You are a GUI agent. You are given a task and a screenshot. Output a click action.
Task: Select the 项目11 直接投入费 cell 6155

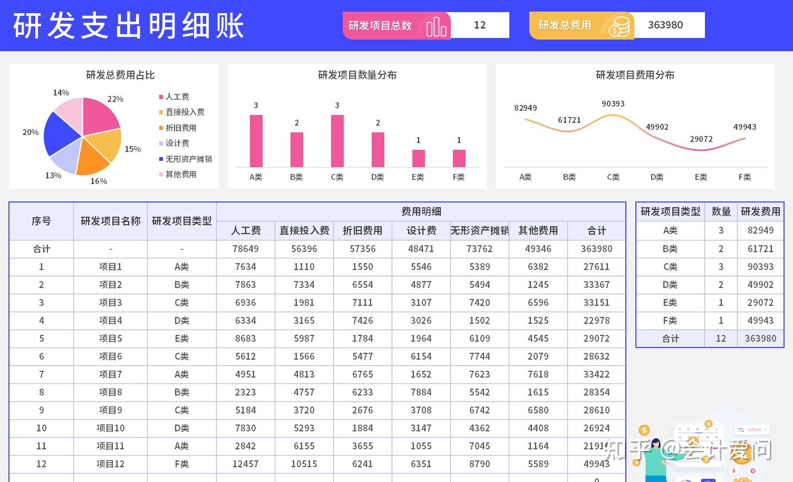pos(304,446)
